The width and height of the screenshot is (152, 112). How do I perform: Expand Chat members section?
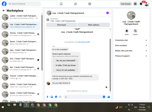coord(131,45)
